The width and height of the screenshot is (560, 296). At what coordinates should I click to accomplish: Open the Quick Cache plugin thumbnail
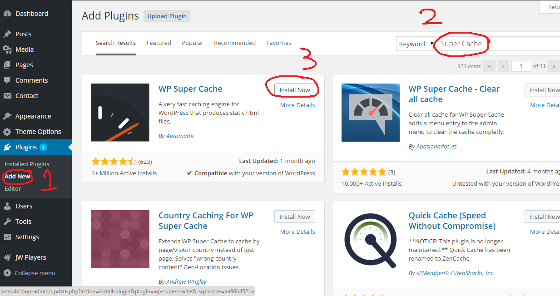[x=371, y=239]
